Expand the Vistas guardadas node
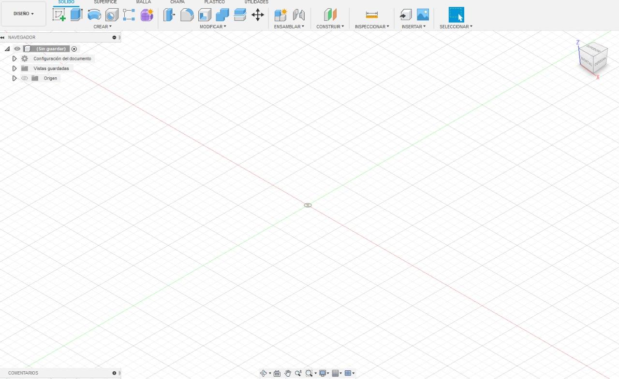619x379 pixels. pyautogui.click(x=15, y=68)
